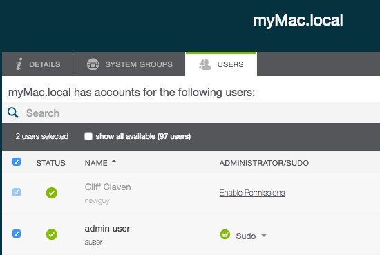
Task: Click the green crown Sudo icon
Action: click(225, 234)
